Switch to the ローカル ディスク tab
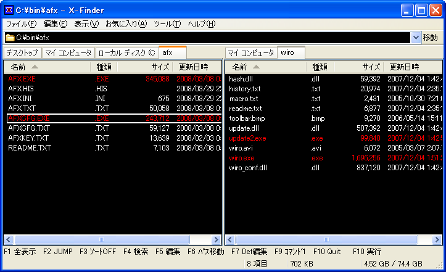The height and width of the screenshot is (272, 446). click(126, 53)
